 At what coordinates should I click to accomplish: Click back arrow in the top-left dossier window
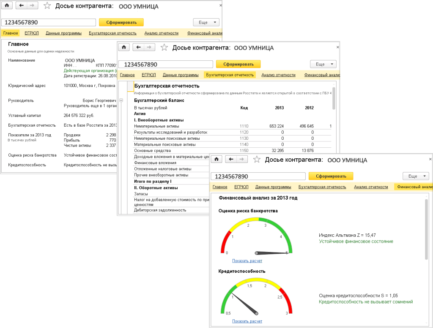click(22, 6)
